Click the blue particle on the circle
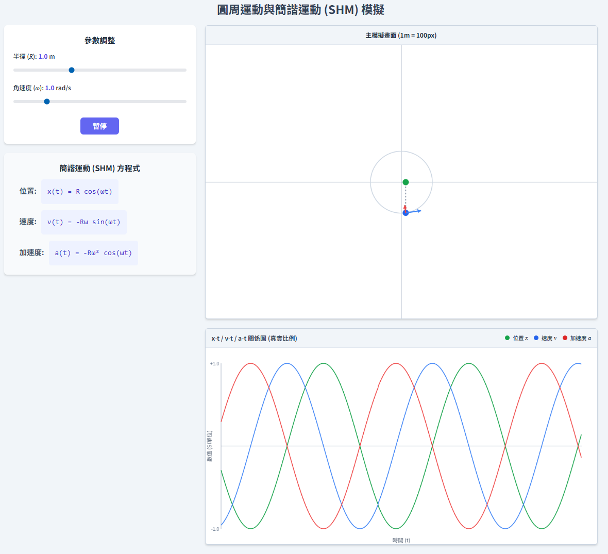The height and width of the screenshot is (554, 608). (x=406, y=213)
